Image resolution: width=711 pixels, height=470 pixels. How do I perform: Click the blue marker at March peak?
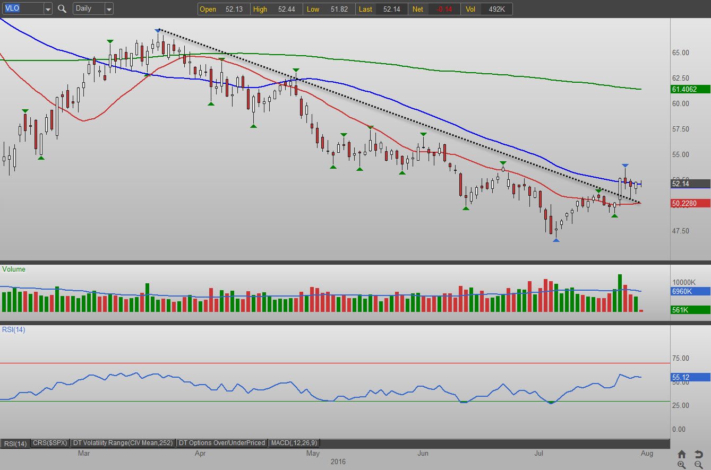(157, 31)
